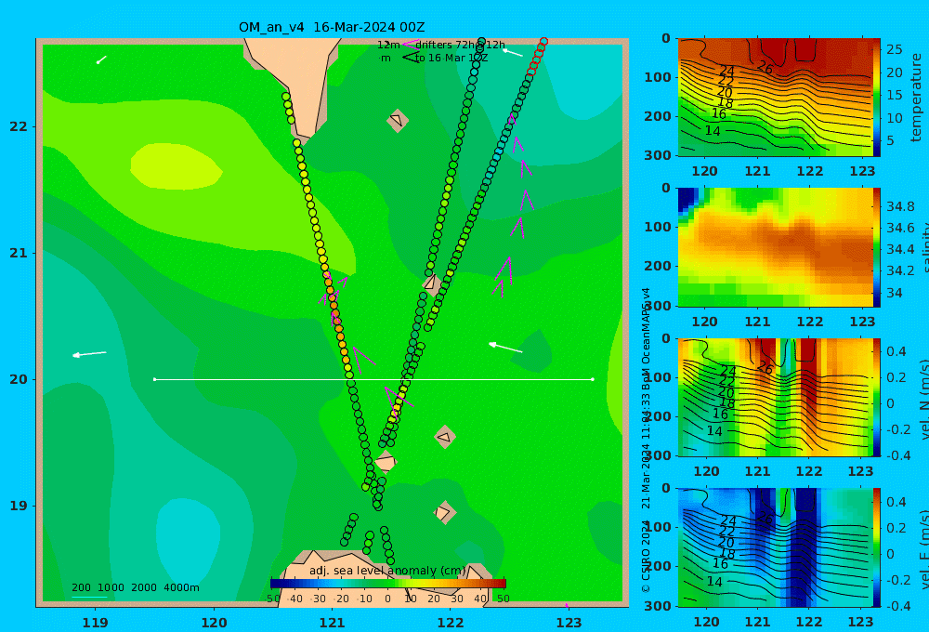
Task: Click longitude tick label 123 on main map
Action: point(569,623)
